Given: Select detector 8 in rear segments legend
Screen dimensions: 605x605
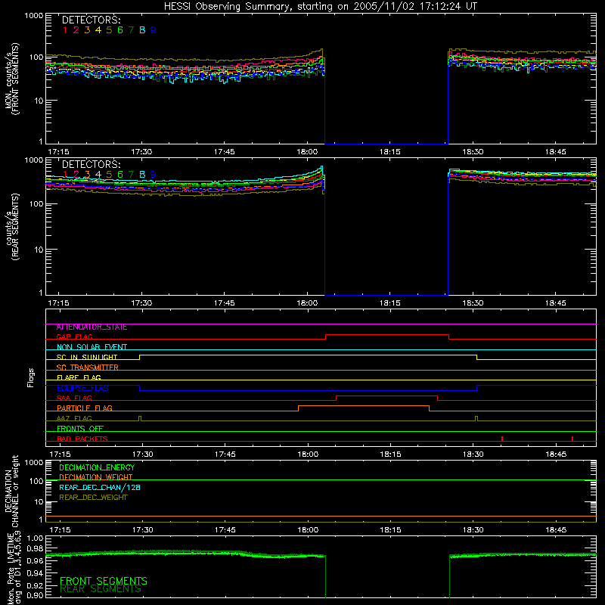Looking at the screenshot, I should coord(142,175).
